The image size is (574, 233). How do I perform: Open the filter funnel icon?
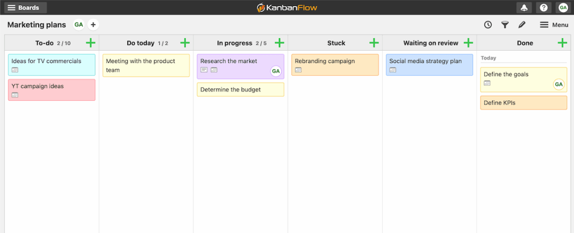(505, 24)
